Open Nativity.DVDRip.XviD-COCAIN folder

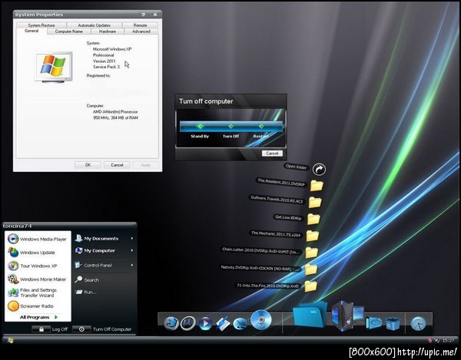[x=310, y=269]
